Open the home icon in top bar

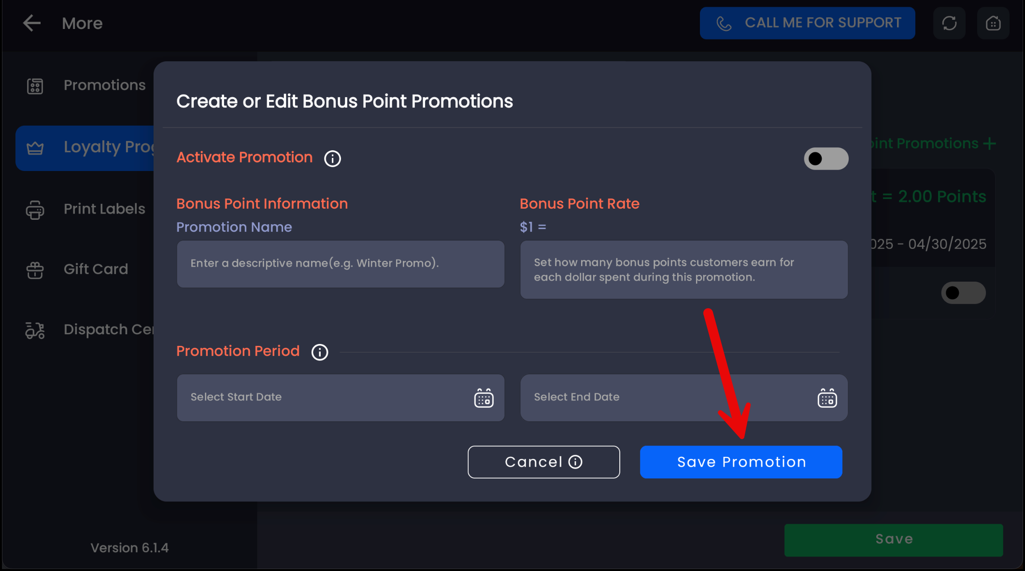(x=993, y=23)
